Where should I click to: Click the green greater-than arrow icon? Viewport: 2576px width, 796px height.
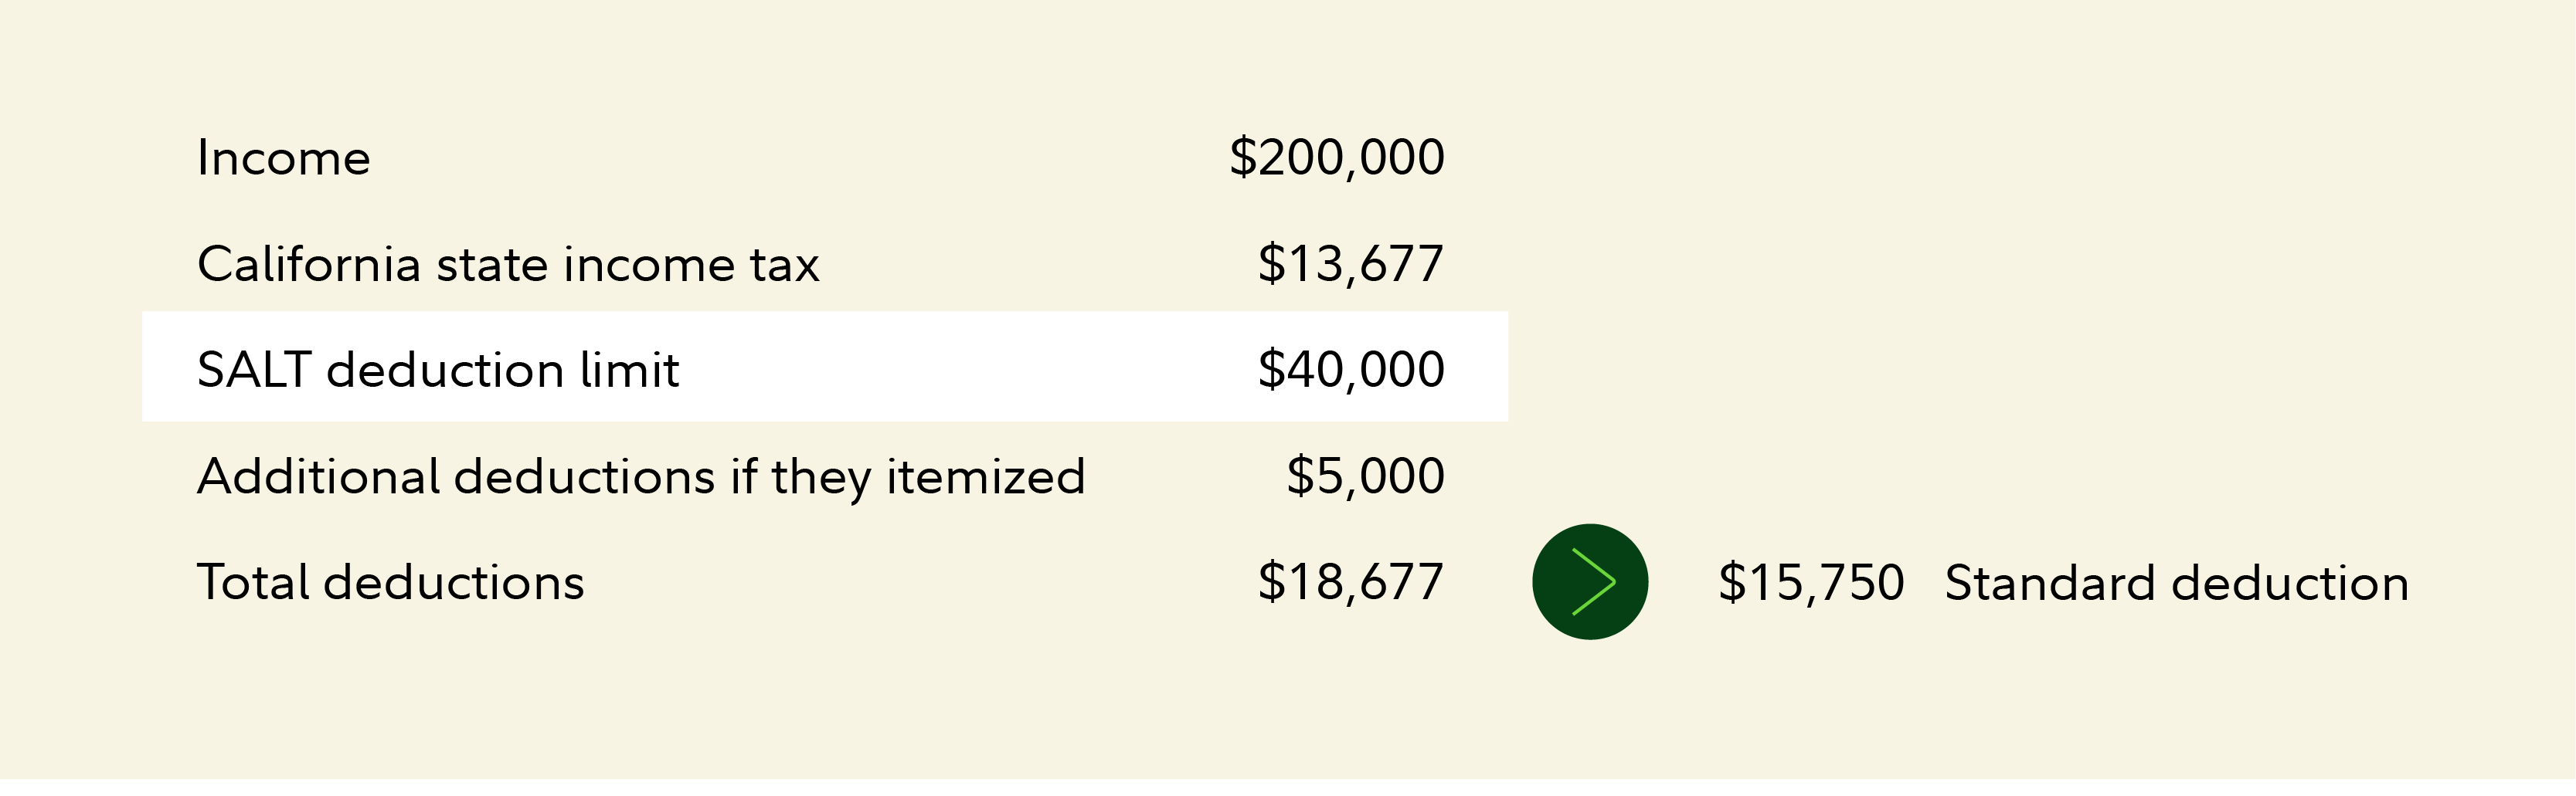tap(1593, 581)
